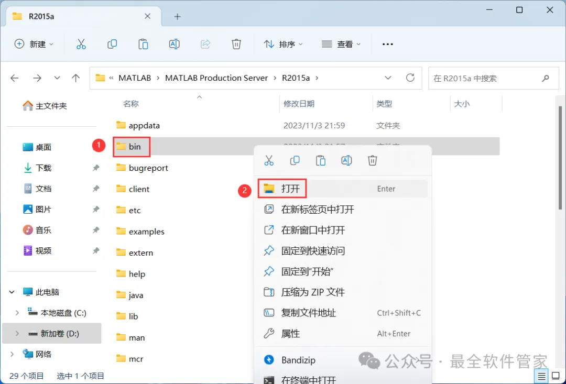The image size is (566, 384).
Task: Close the R2015a tab
Action: (x=148, y=16)
